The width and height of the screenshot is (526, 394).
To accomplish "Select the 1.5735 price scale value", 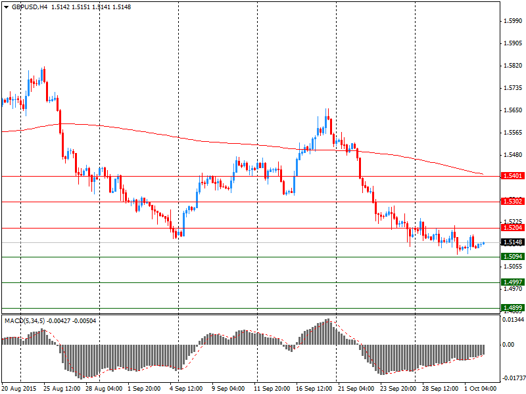I will (513, 88).
